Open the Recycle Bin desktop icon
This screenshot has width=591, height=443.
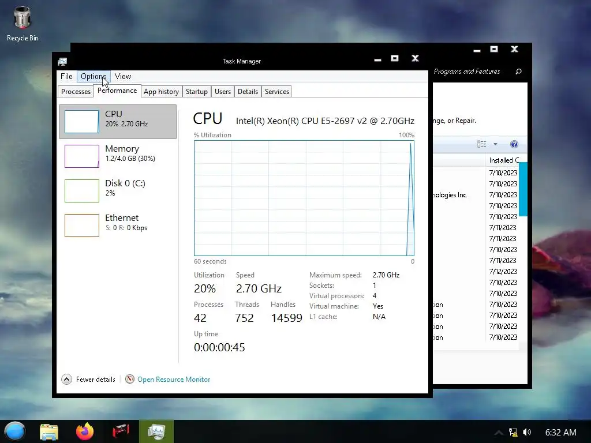tap(23, 24)
